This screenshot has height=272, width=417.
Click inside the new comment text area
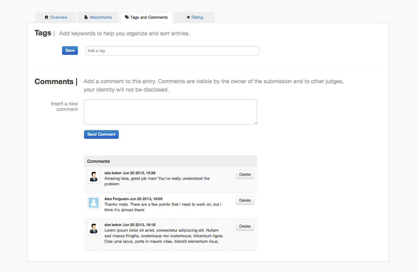171,112
